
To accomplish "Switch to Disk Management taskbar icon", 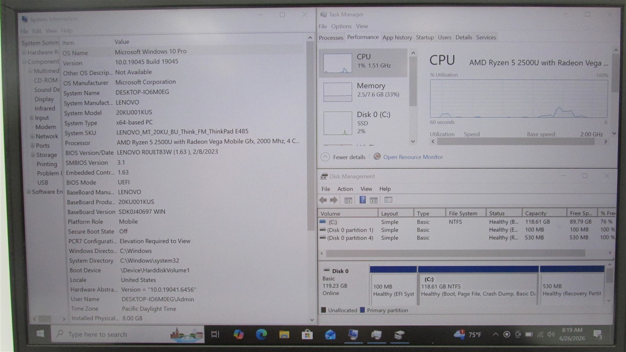I will (399, 334).
